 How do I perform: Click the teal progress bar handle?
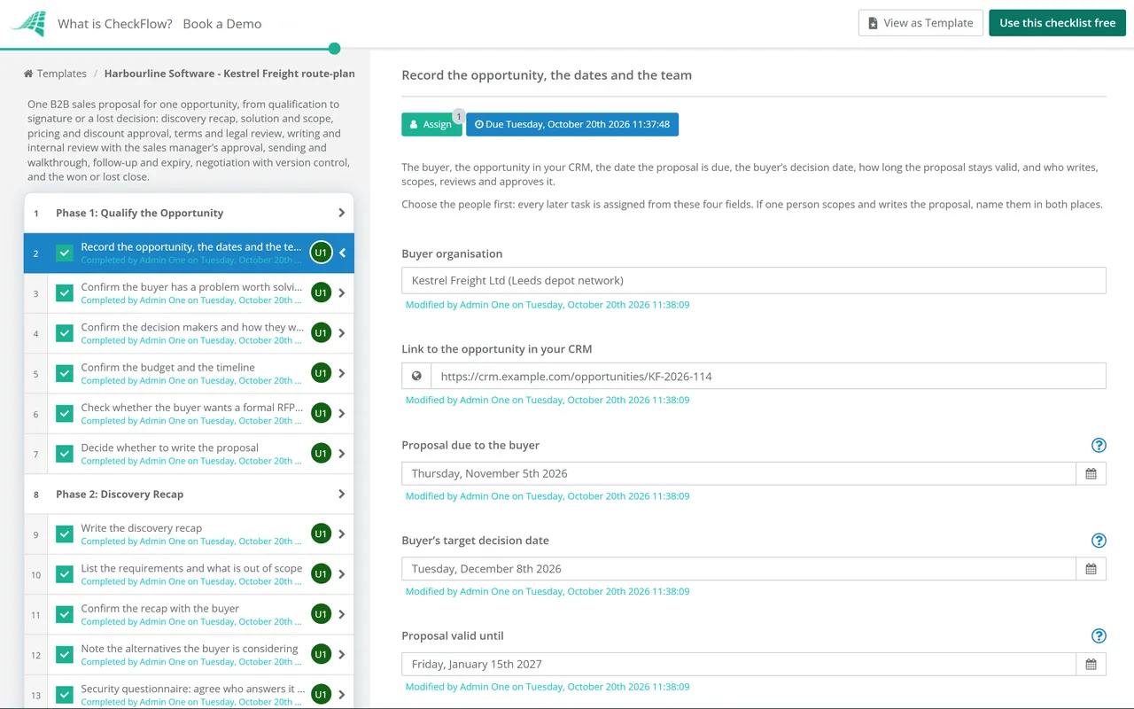tap(334, 49)
